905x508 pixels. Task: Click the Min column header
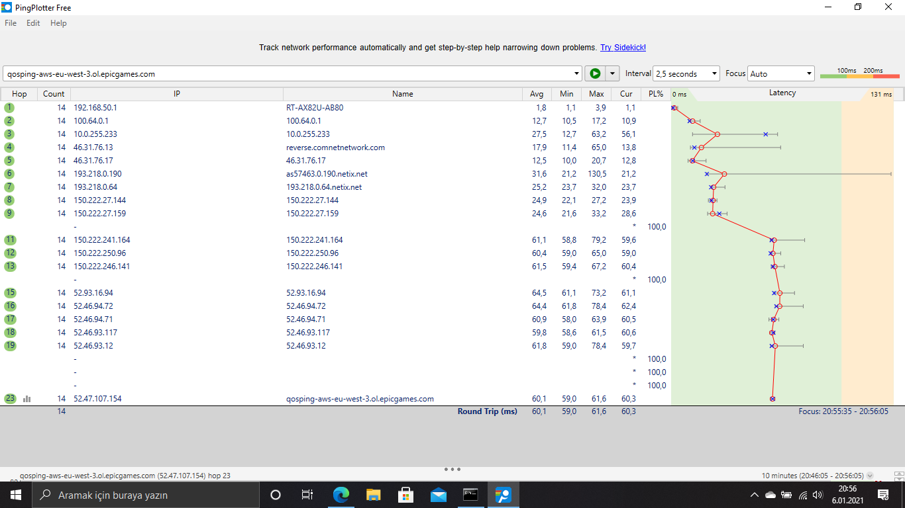(x=566, y=94)
